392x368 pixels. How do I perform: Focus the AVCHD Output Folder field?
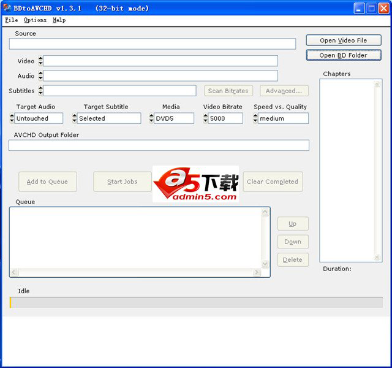(x=159, y=145)
